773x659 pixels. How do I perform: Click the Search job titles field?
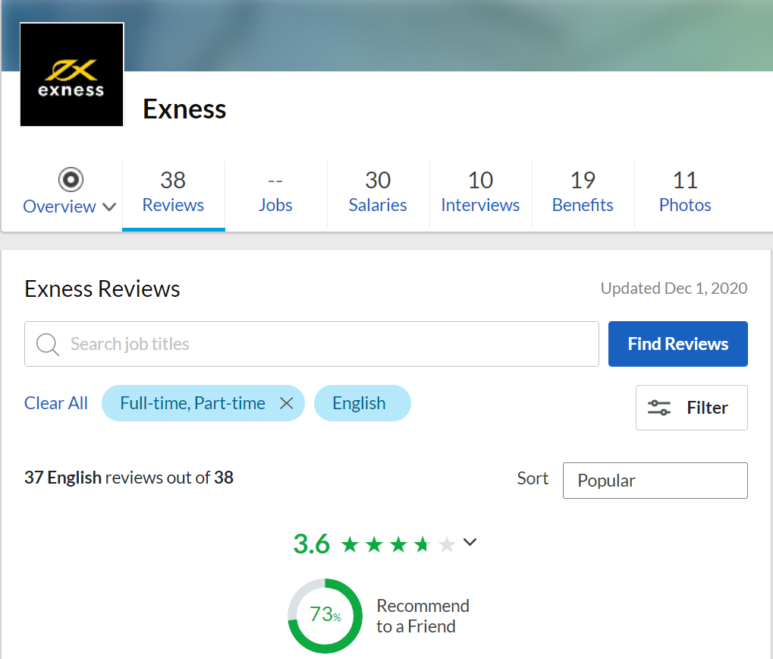[312, 344]
